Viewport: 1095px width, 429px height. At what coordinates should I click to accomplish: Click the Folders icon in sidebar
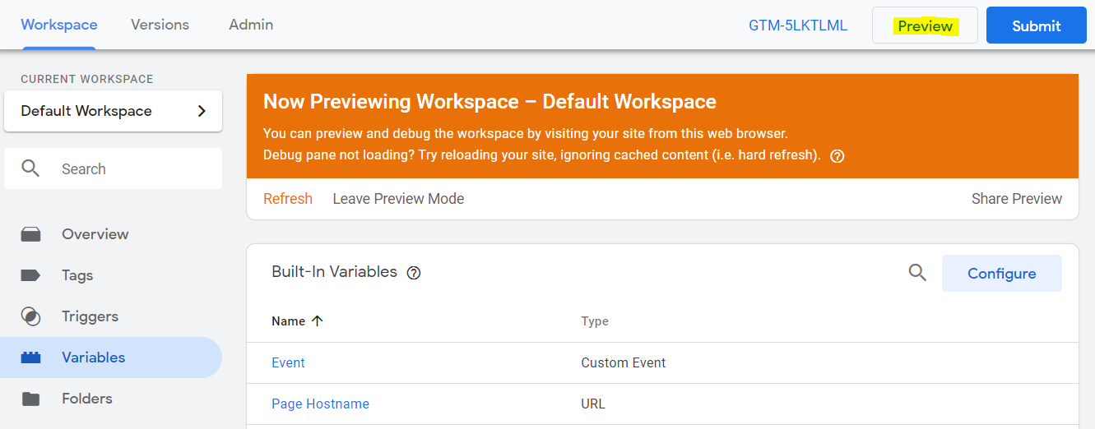coord(30,399)
